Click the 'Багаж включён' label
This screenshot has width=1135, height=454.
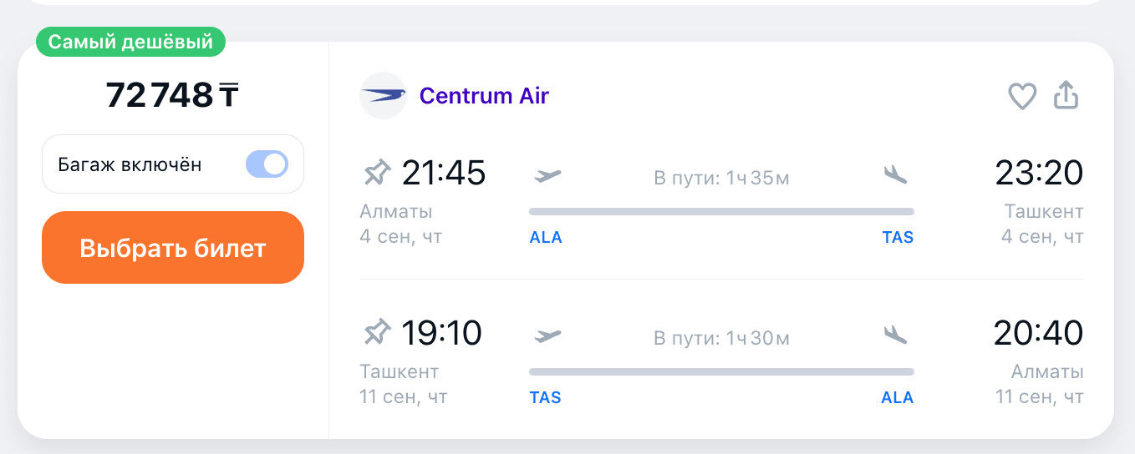click(x=130, y=164)
